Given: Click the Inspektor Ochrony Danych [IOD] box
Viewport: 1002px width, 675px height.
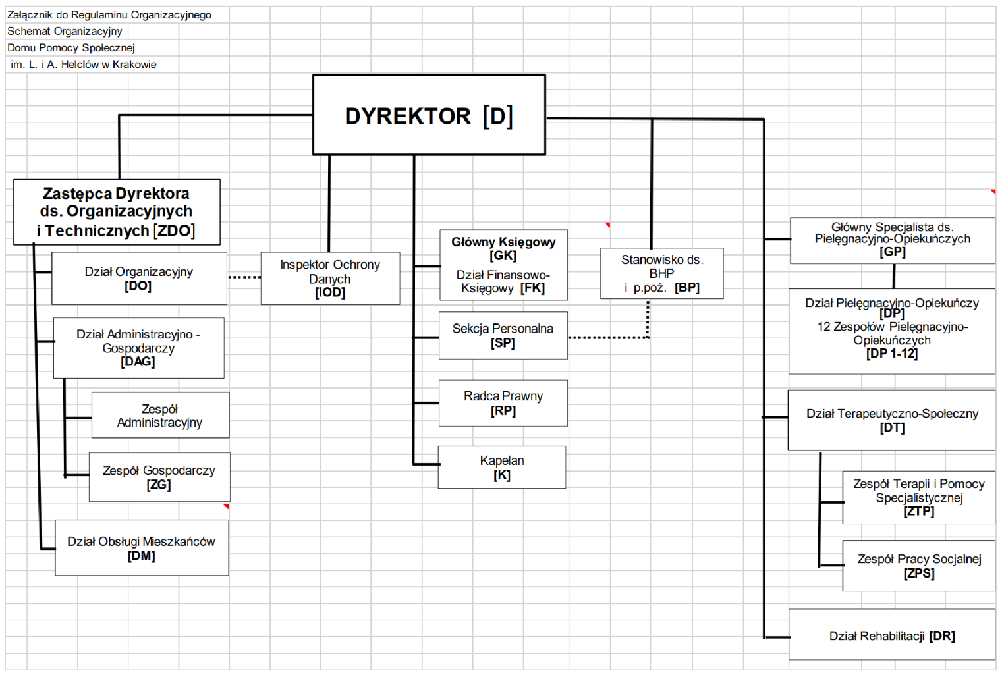Looking at the screenshot, I should tap(330, 279).
